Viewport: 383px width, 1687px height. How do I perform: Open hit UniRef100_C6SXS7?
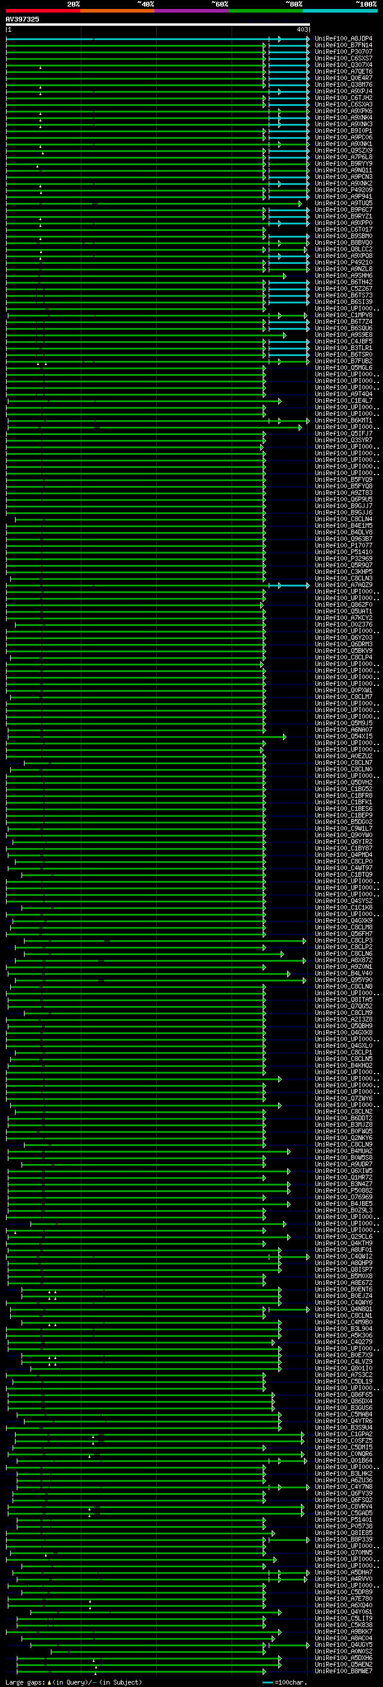pyautogui.click(x=344, y=58)
